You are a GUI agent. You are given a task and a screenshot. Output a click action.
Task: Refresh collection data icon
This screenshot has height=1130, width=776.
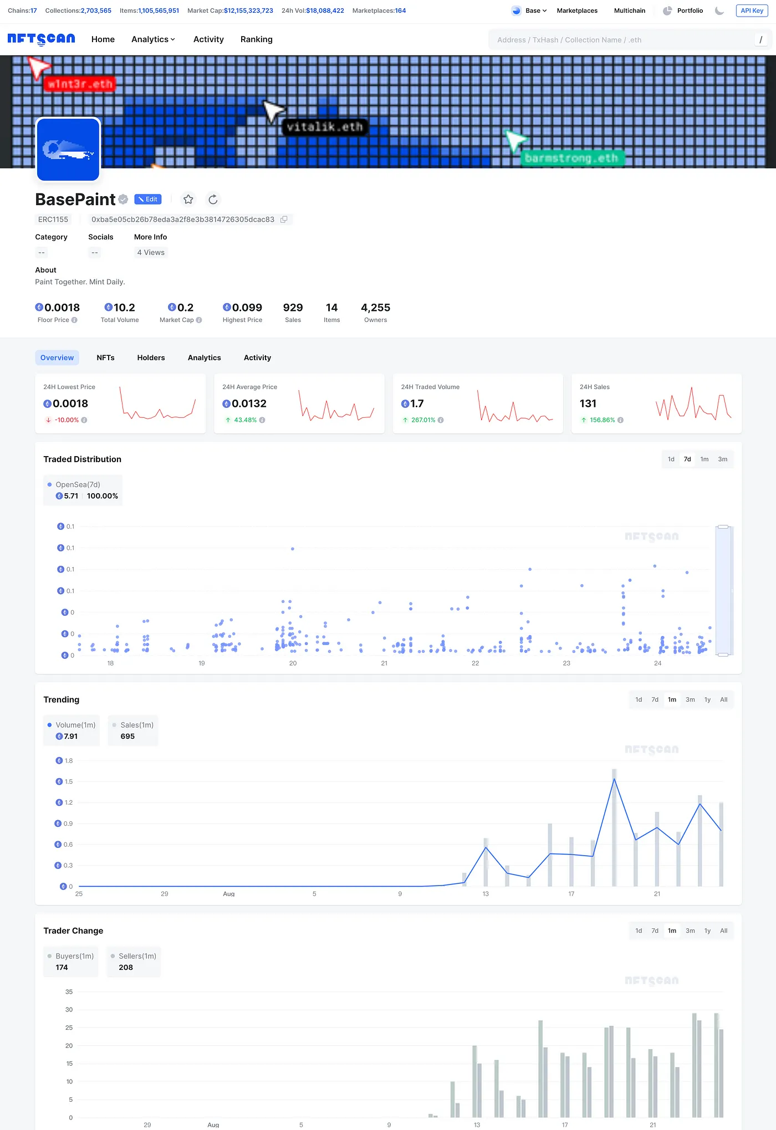click(213, 200)
